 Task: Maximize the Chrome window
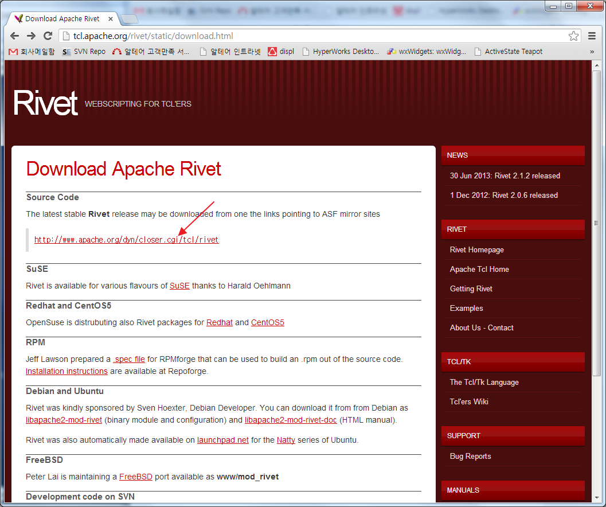(569, 6)
